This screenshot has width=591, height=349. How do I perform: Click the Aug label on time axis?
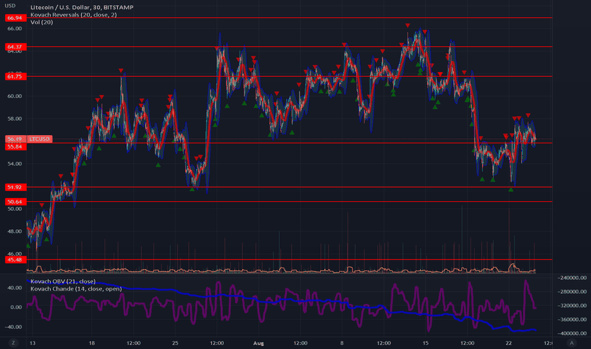coord(259,343)
